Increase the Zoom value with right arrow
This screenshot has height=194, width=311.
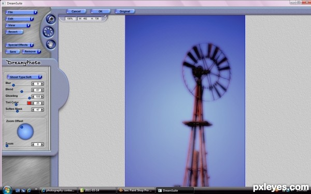pos(42,144)
